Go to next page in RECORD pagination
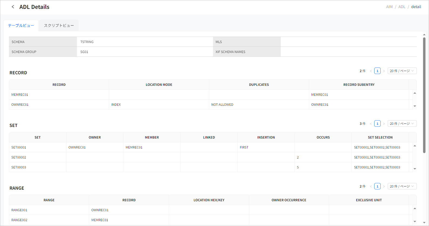Image resolution: width=429 pixels, height=226 pixels. click(384, 71)
